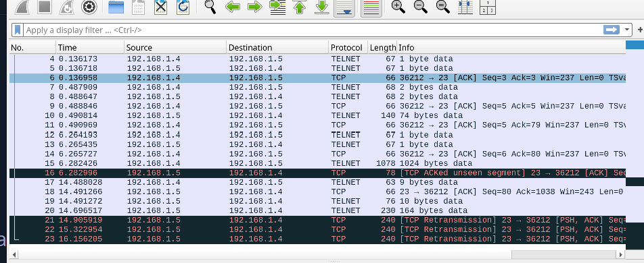This screenshot has width=644, height=263.
Task: Save this capture file
Action: [139, 7]
